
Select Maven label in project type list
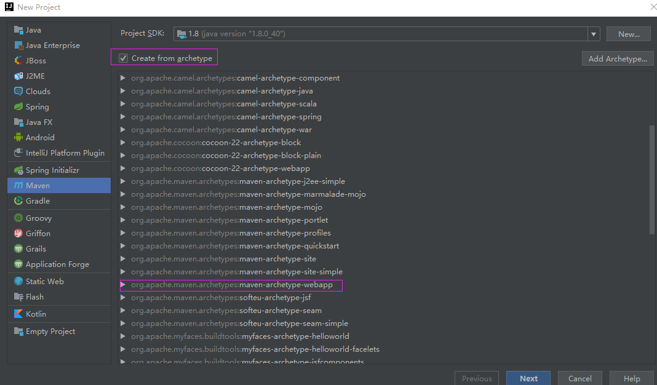[x=38, y=186]
